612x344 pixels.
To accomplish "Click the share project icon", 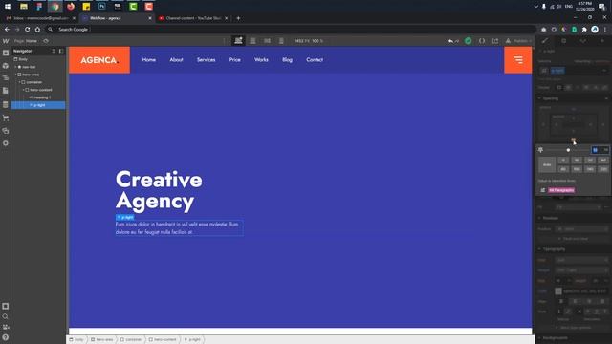I will tap(495, 41).
